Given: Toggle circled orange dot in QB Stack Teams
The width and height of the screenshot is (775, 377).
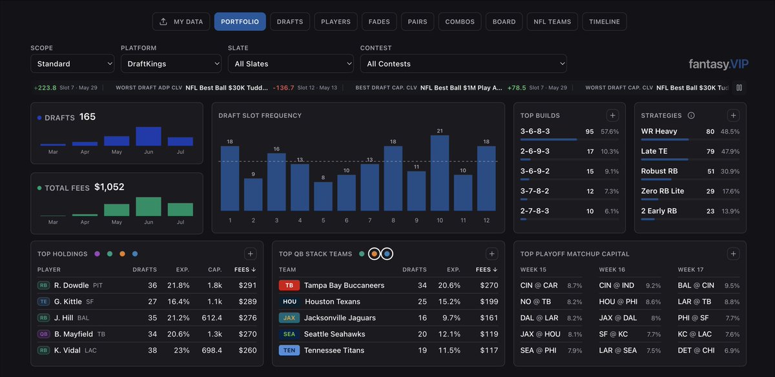Looking at the screenshot, I should click(x=374, y=254).
